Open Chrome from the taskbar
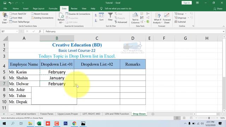This screenshot has width=226, height=127. pos(74,123)
